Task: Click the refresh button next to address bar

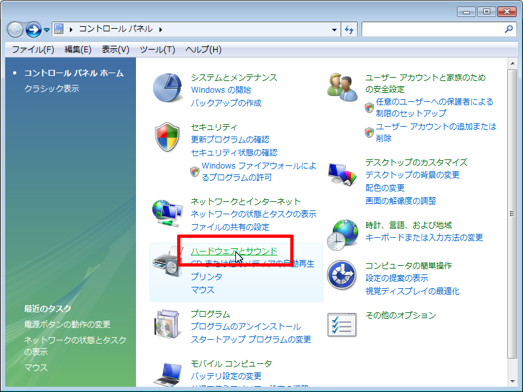Action: tap(349, 29)
